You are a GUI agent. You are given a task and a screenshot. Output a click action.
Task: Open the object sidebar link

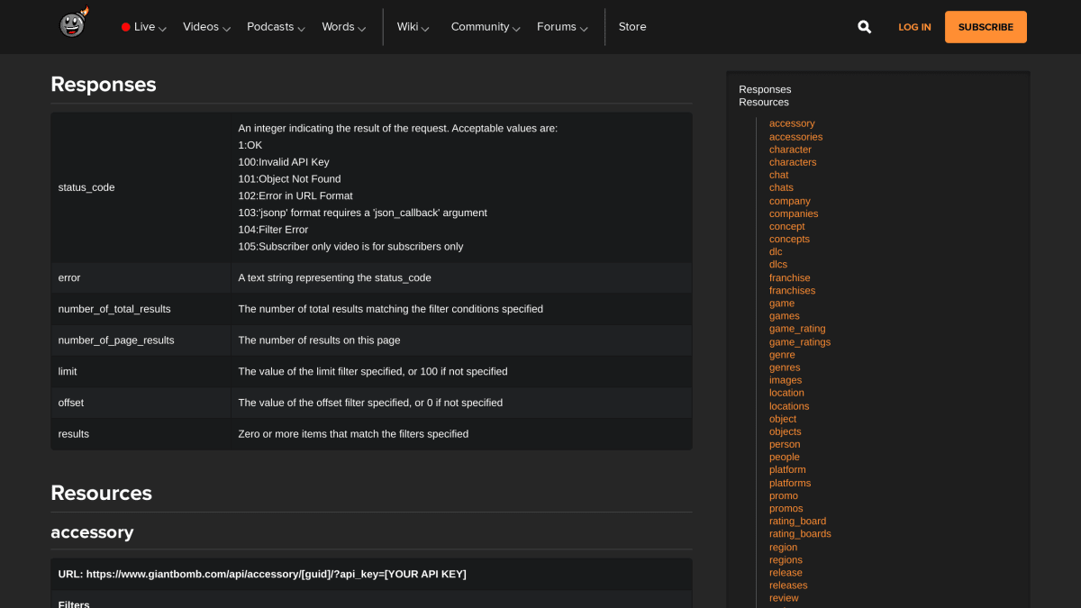(783, 419)
